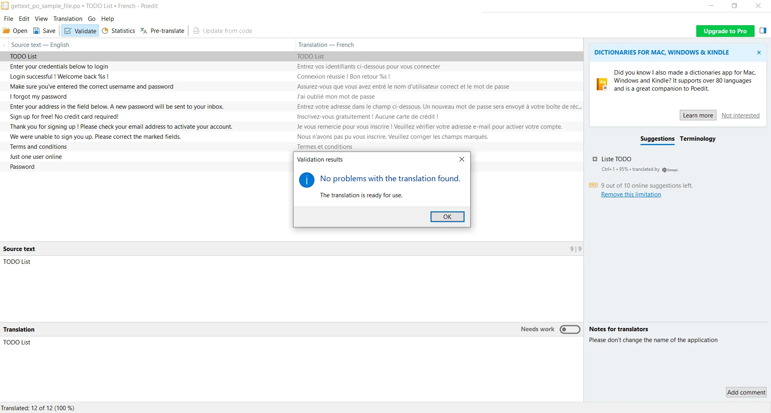Screen dimensions: 771x413
Task: Switch to the Terminology tab
Action: click(x=698, y=139)
